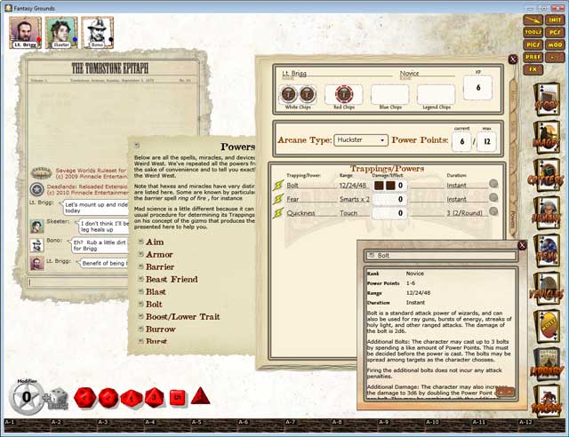Click the TOOLS button in top-right panel

pos(533,31)
